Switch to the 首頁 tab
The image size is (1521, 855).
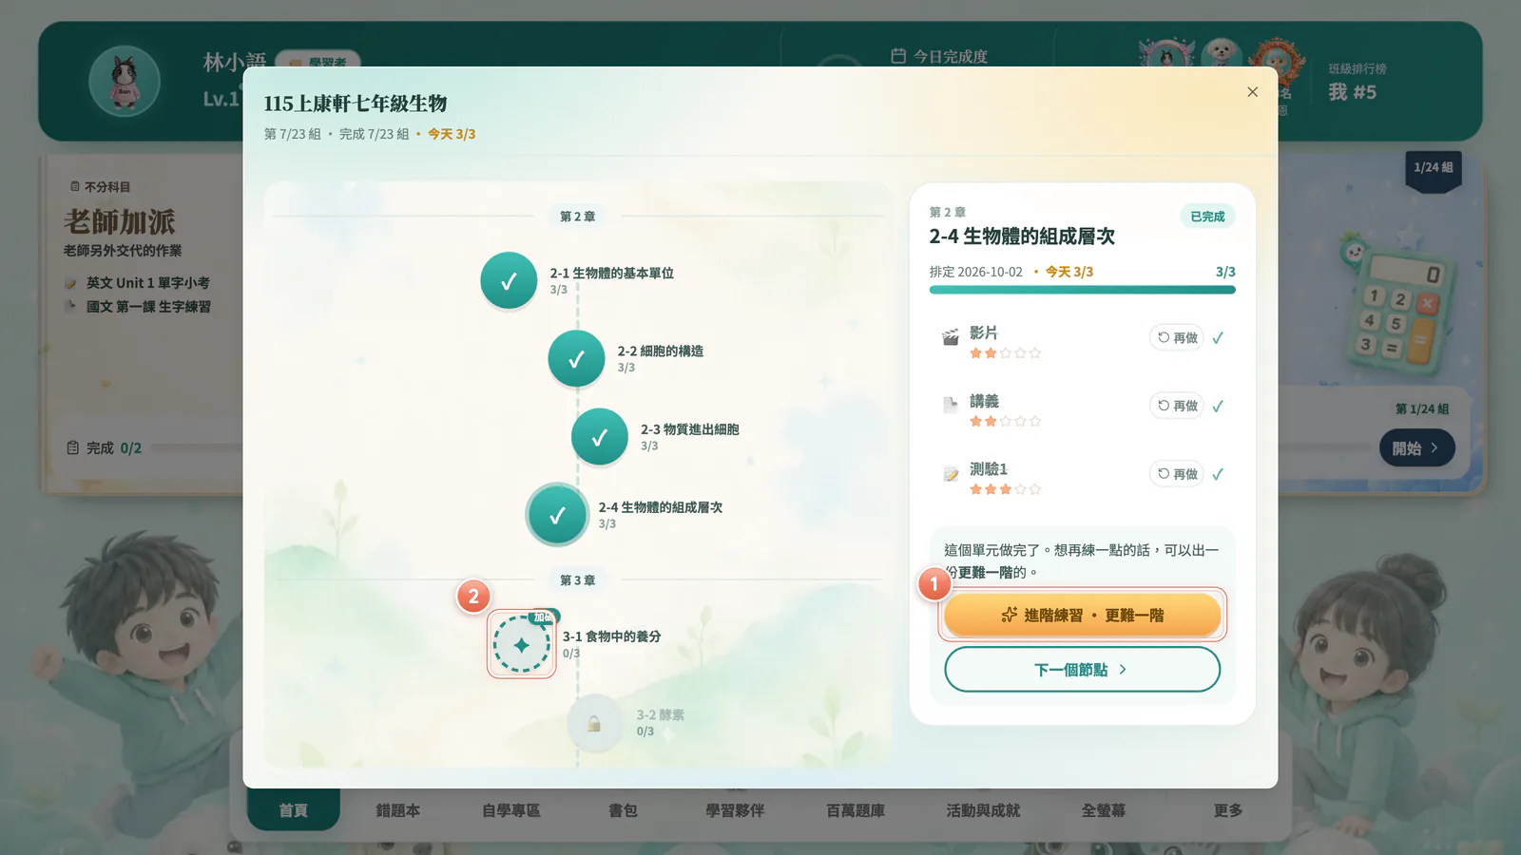(293, 810)
